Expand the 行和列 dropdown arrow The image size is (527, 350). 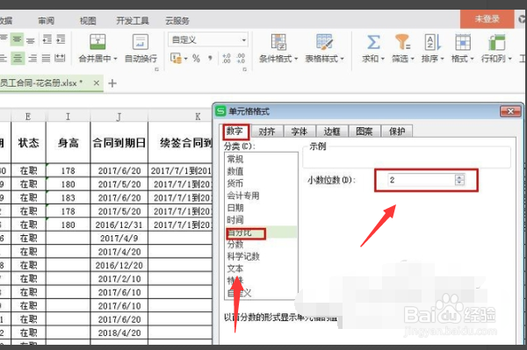[509, 59]
